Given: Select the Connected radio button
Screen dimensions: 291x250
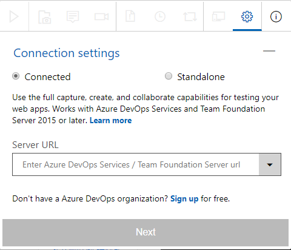Looking at the screenshot, I should point(16,76).
